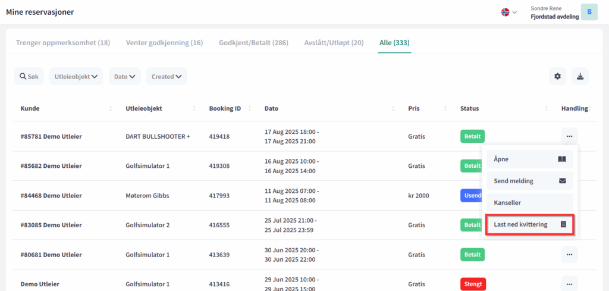The image size is (609, 291).
Task: Click the download export icon
Action: click(580, 76)
